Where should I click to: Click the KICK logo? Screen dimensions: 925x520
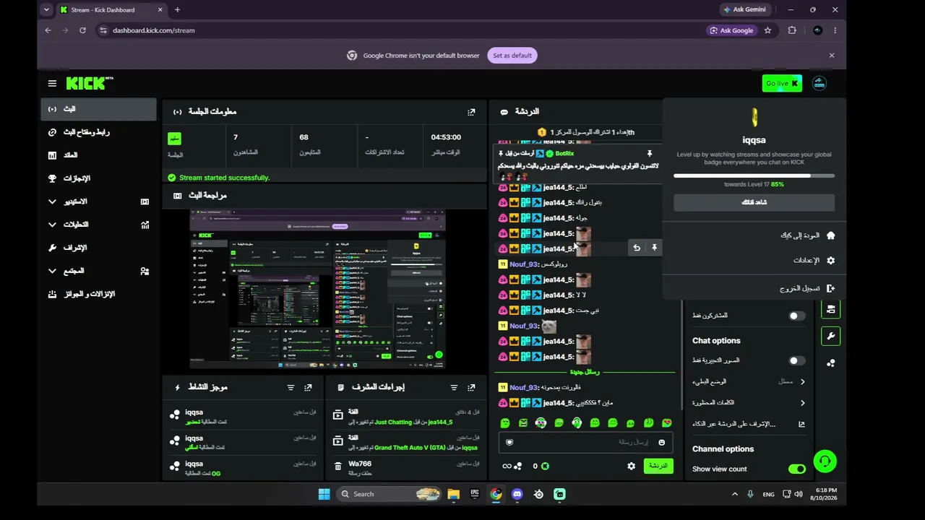click(90, 83)
